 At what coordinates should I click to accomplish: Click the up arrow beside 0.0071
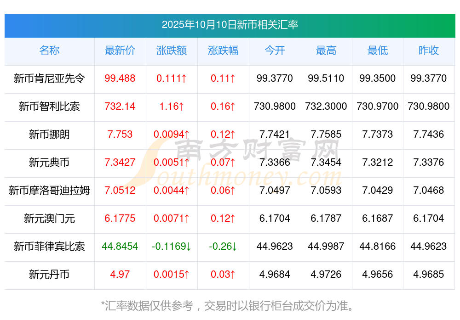pyautogui.click(x=186, y=219)
